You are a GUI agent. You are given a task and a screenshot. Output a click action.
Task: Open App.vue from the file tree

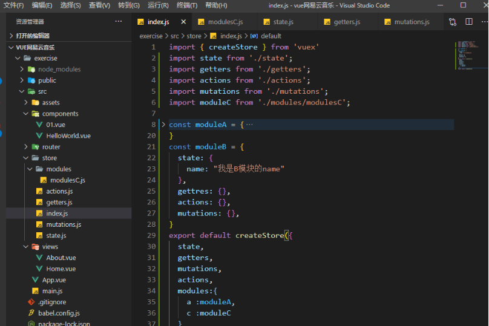point(54,280)
